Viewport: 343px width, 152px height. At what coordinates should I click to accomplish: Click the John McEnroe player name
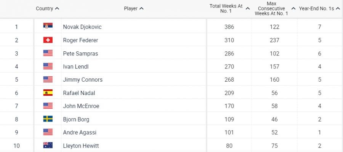point(81,106)
